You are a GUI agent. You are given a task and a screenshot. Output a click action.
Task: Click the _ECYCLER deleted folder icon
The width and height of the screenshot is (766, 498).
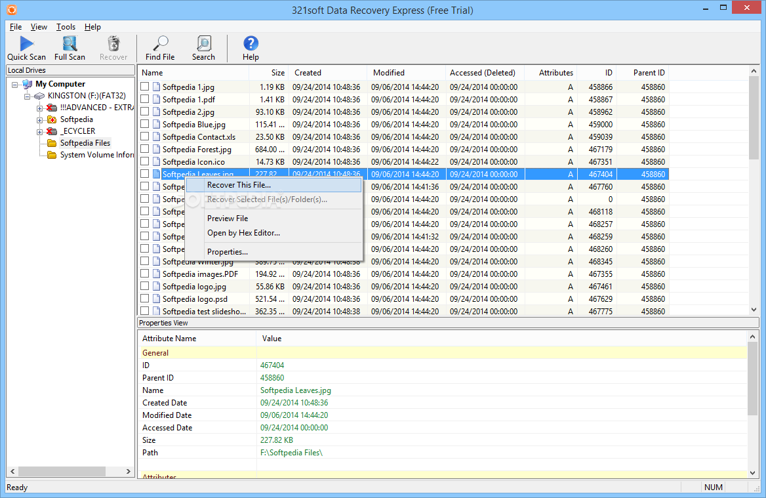tap(52, 131)
